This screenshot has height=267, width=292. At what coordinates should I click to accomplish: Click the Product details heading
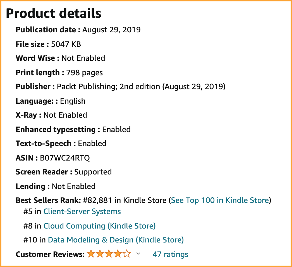click(53, 14)
